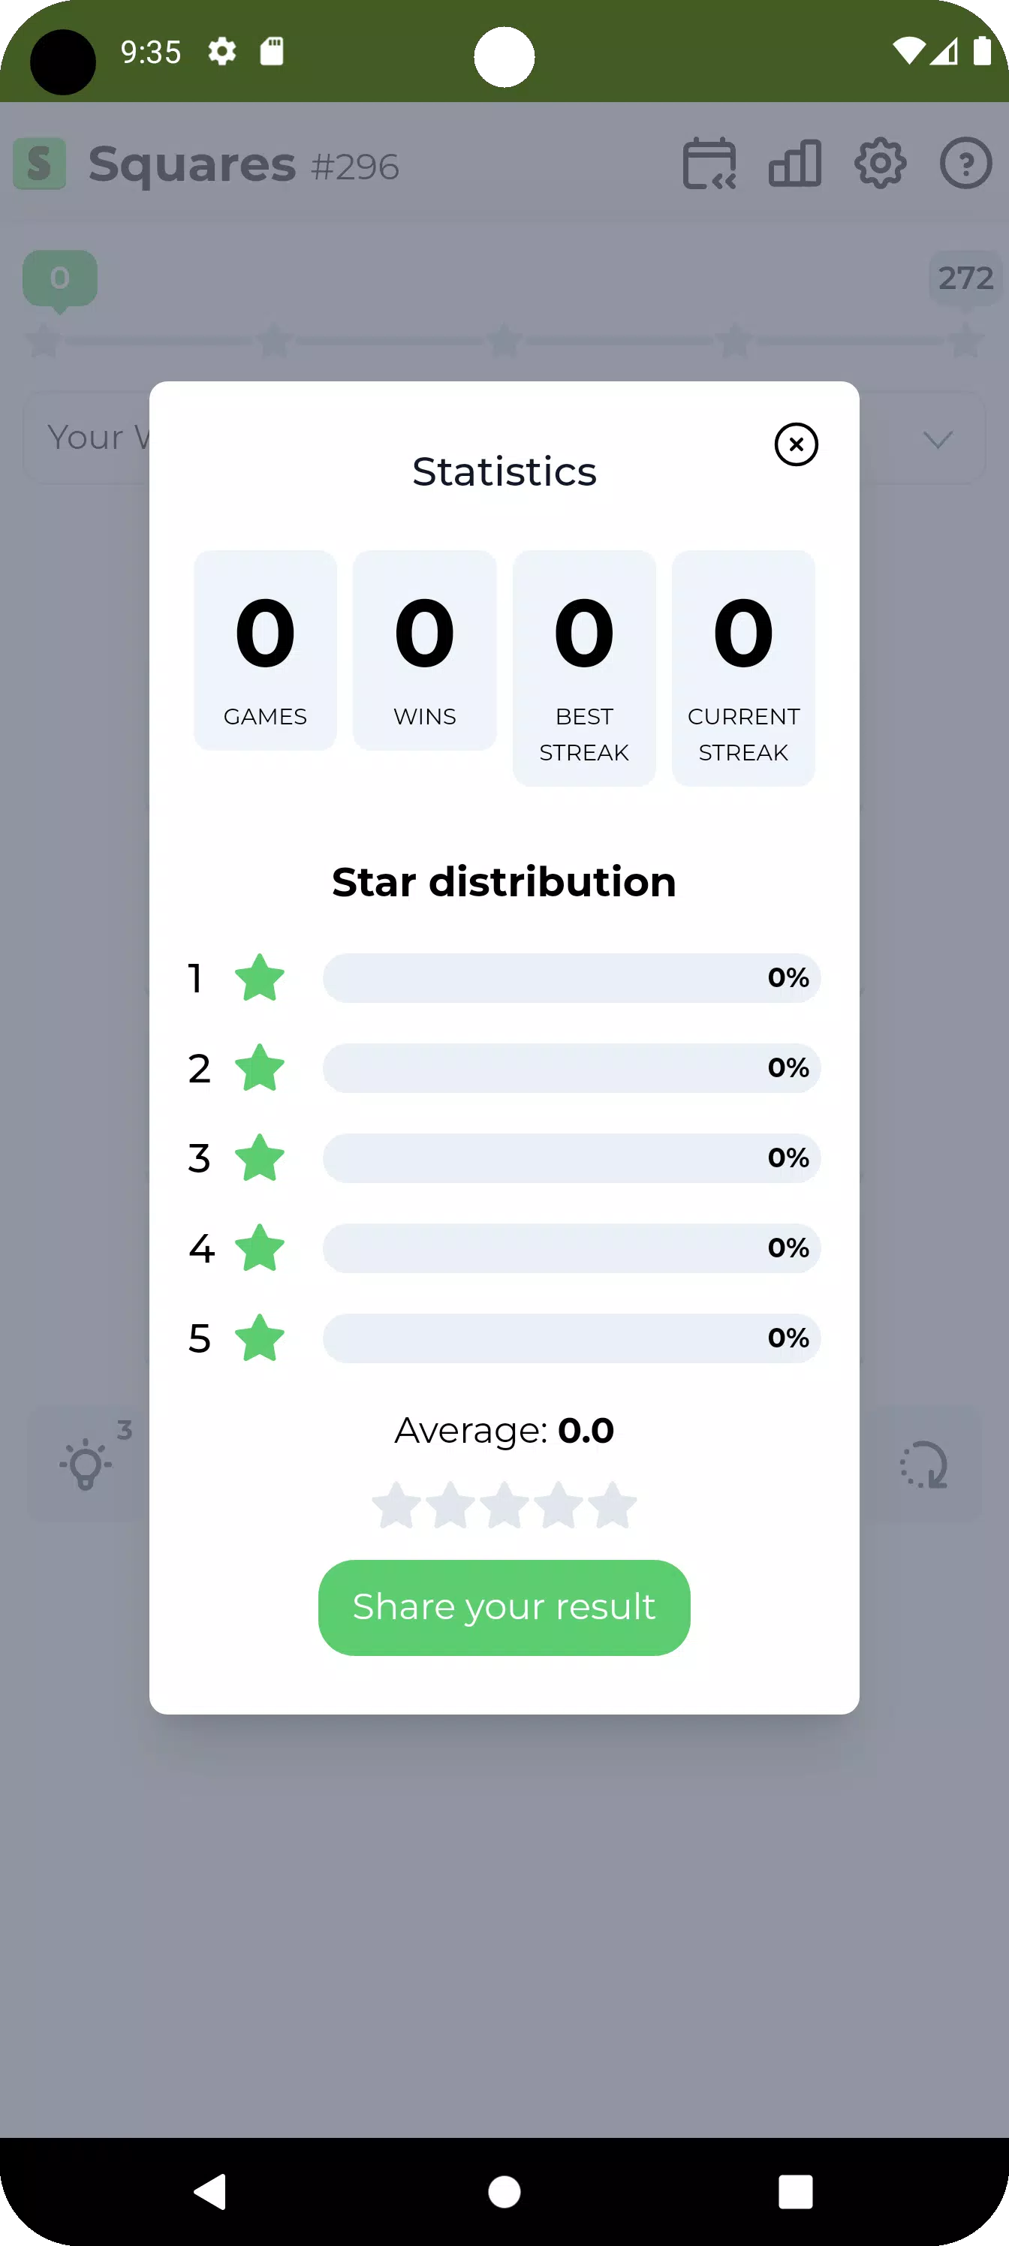Screen dimensions: 1009x2246
Task: Tap the lightbulb hint icon
Action: 86,1464
